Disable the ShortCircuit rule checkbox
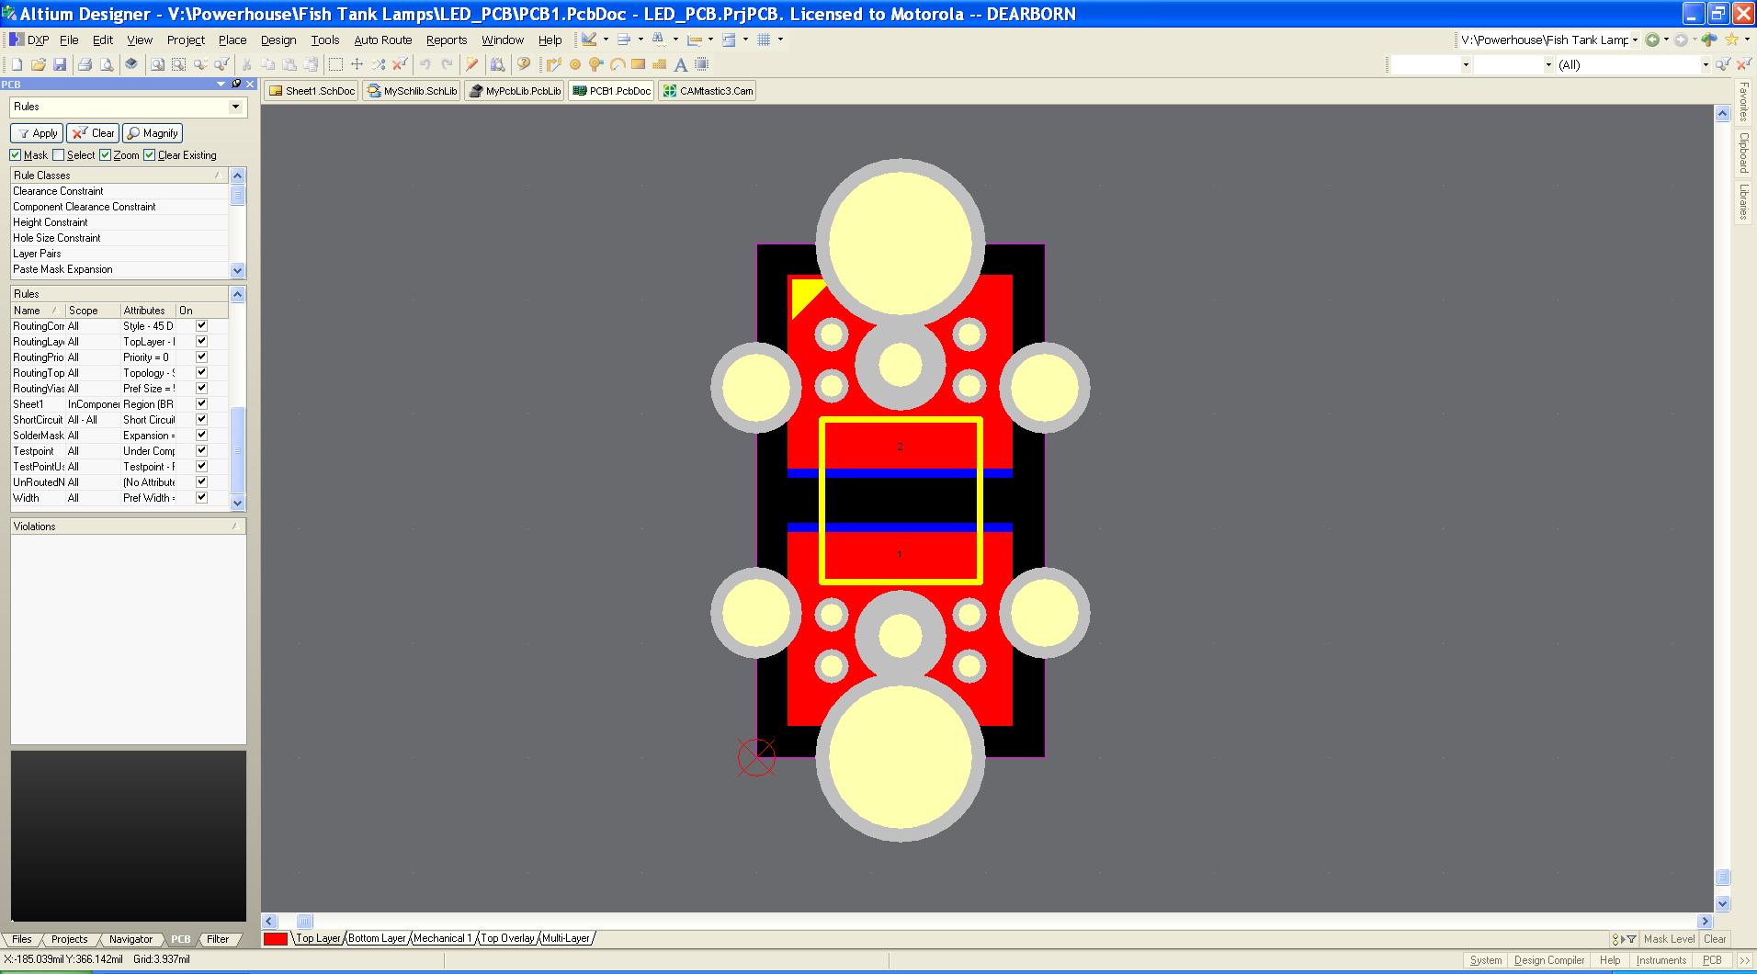1757x974 pixels. [x=201, y=419]
